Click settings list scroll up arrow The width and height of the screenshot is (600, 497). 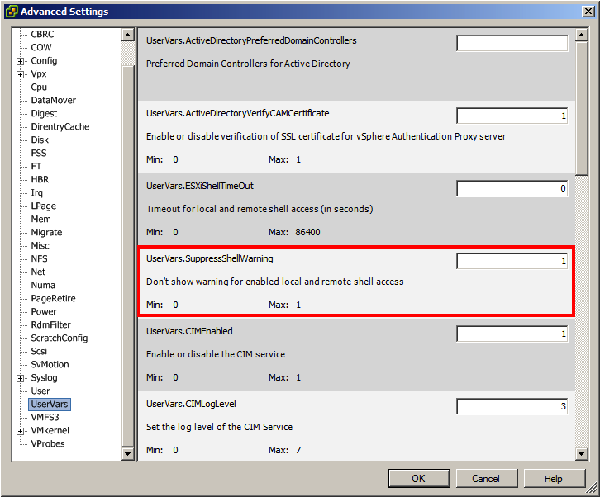[x=582, y=35]
